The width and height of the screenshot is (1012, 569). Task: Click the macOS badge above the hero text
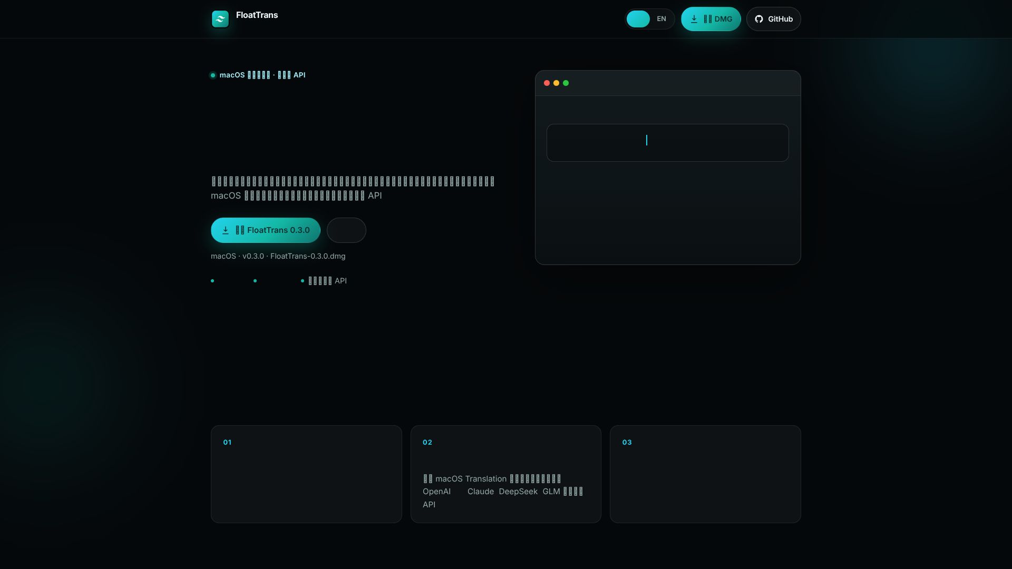[x=258, y=75]
